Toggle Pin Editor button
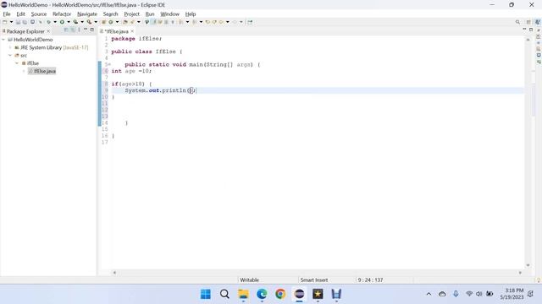The image size is (542, 304). (250, 22)
